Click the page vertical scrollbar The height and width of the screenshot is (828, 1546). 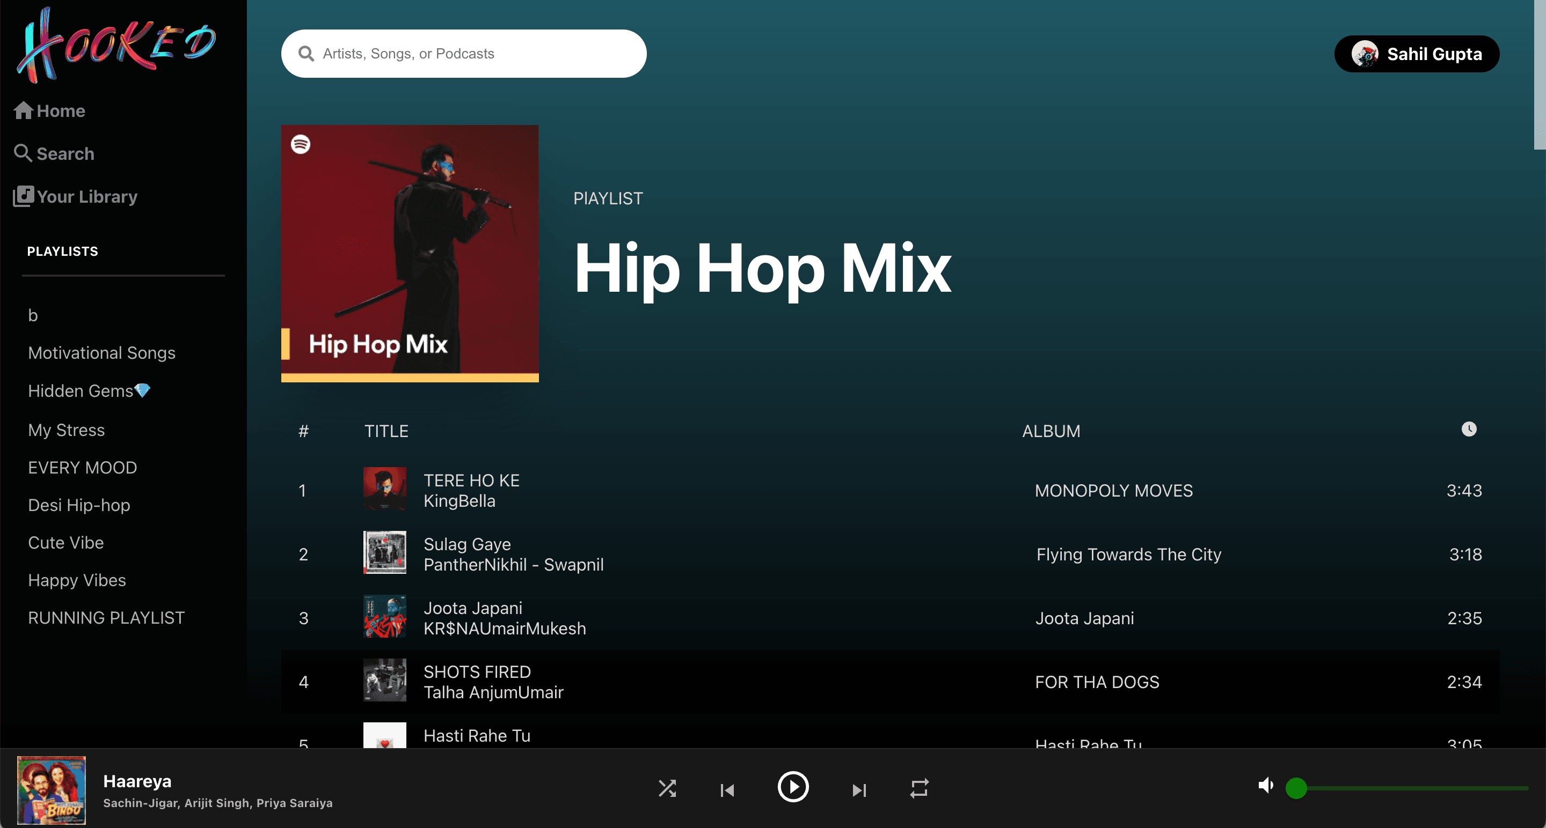point(1540,75)
